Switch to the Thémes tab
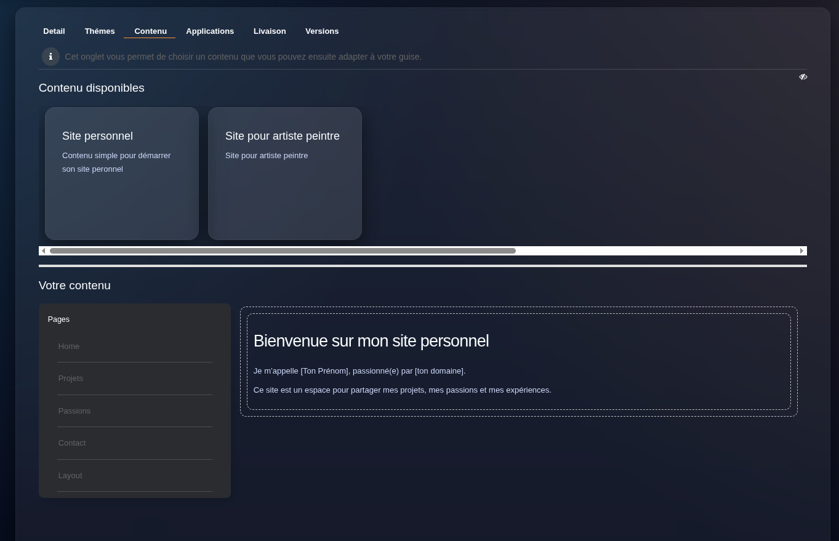 pos(100,31)
